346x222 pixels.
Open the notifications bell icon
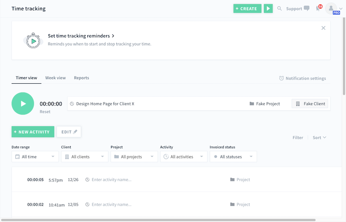[318, 9]
